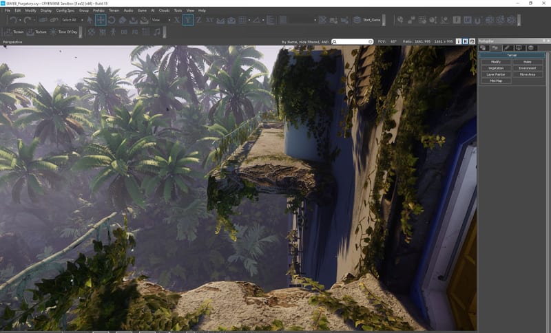Open the angle snap dropdown arrow
Viewport: 551px width, 333px height.
(263, 20)
